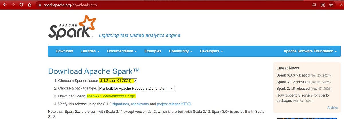The image size is (344, 119).
Task: Open the Spark release selector showing 3.1.2
Action: point(118,81)
